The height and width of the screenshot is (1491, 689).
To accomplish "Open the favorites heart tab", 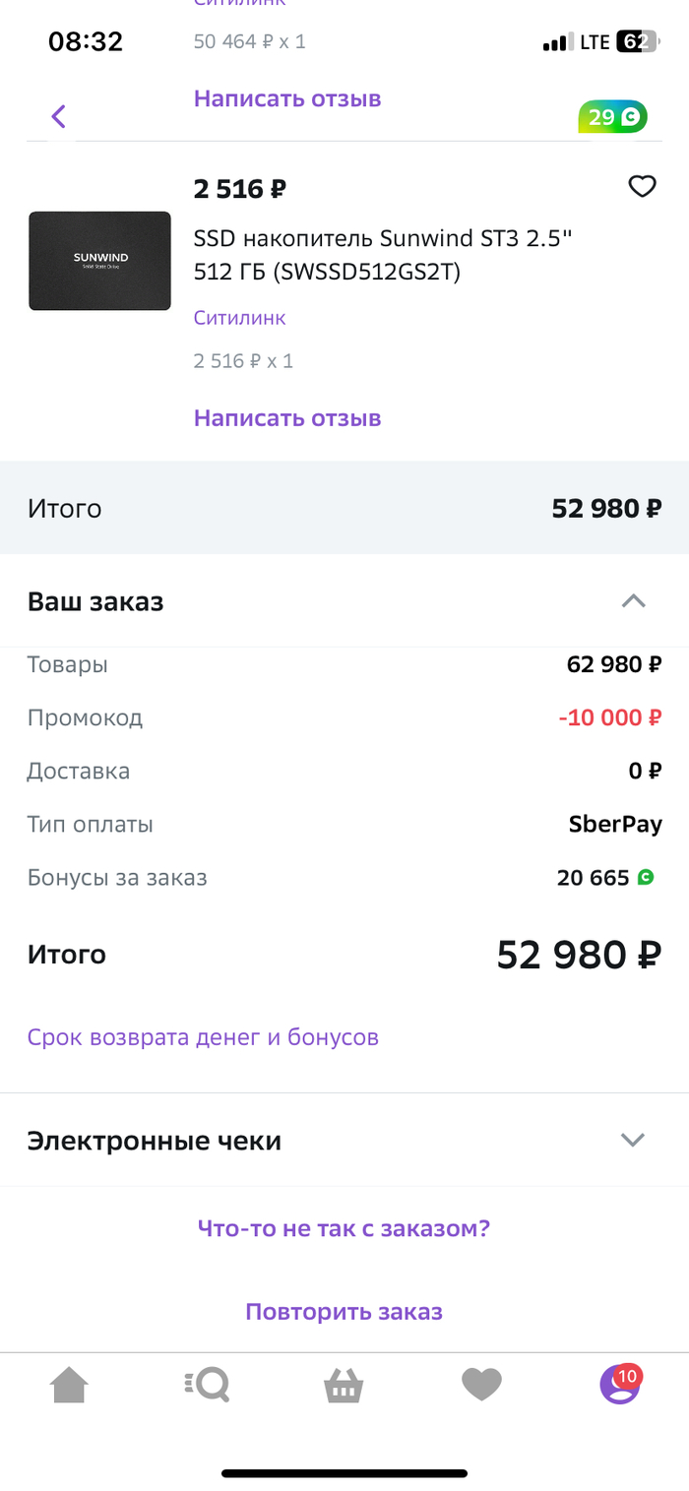I will pyautogui.click(x=481, y=1385).
